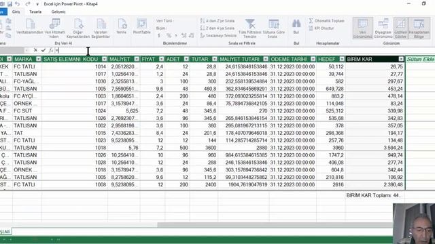This screenshot has height=244, width=435.
Task: Apply thousands separator format
Action: point(176,36)
